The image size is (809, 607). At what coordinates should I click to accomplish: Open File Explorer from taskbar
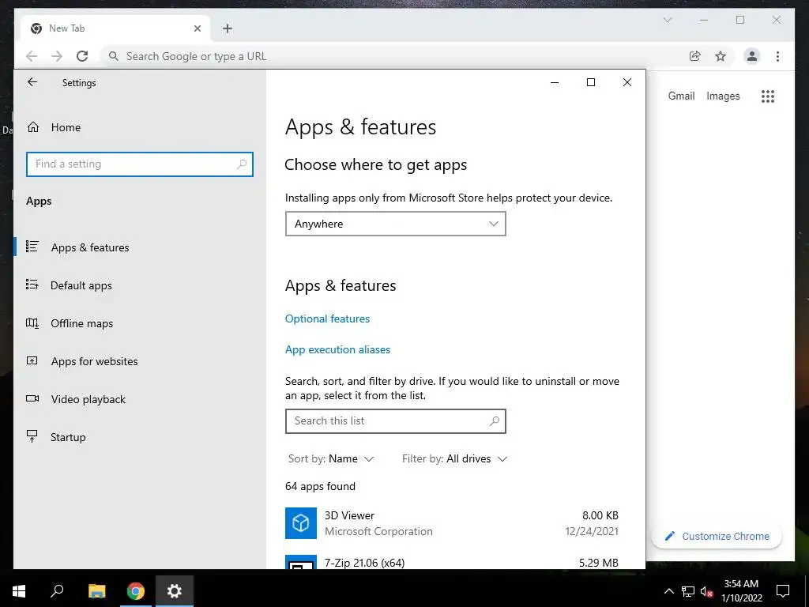pos(96,591)
